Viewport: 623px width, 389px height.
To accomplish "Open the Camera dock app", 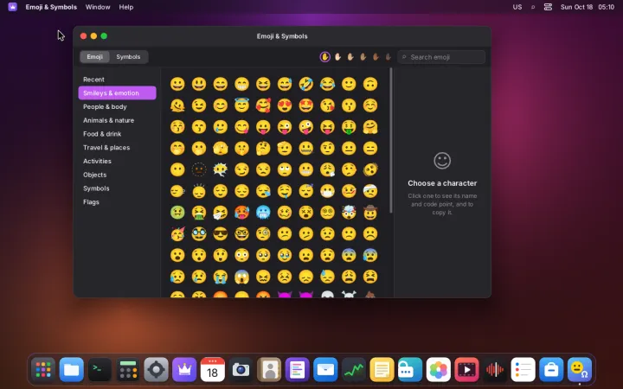I will (x=241, y=370).
